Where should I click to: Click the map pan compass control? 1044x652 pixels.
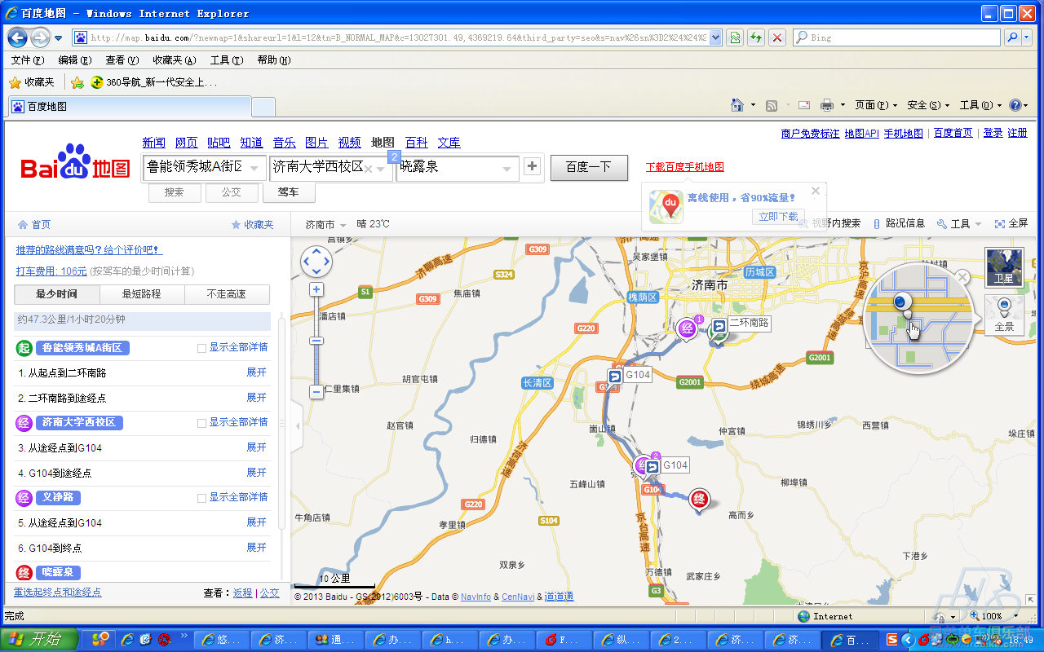316,262
